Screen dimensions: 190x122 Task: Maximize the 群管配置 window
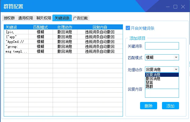(x=175, y=7)
